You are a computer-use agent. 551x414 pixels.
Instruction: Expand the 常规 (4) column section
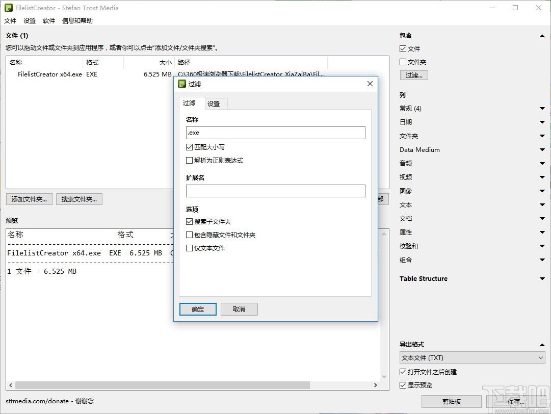[x=542, y=108]
